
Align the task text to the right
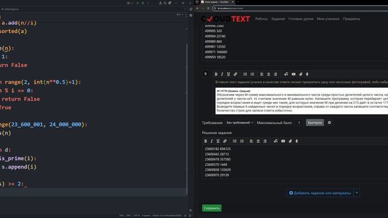pos(275,74)
